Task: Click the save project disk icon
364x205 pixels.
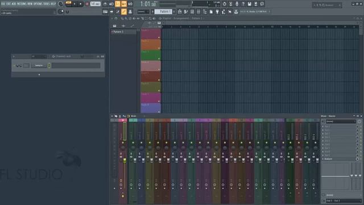Action: [249, 4]
